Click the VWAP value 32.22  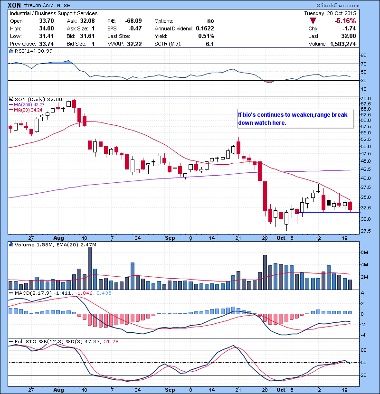(134, 44)
